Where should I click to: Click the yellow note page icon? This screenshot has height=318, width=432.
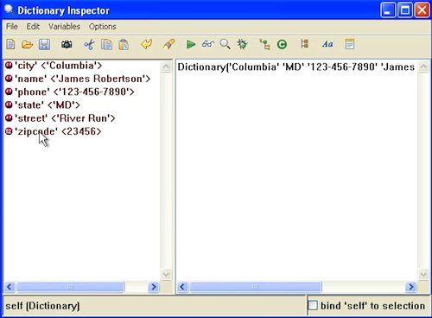pyautogui.click(x=350, y=44)
